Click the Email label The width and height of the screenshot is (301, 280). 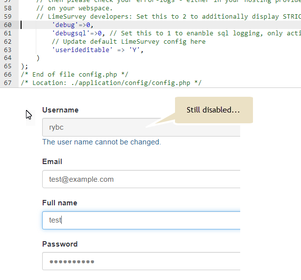tap(52, 162)
